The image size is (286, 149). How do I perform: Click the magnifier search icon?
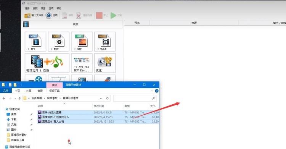pos(153,98)
